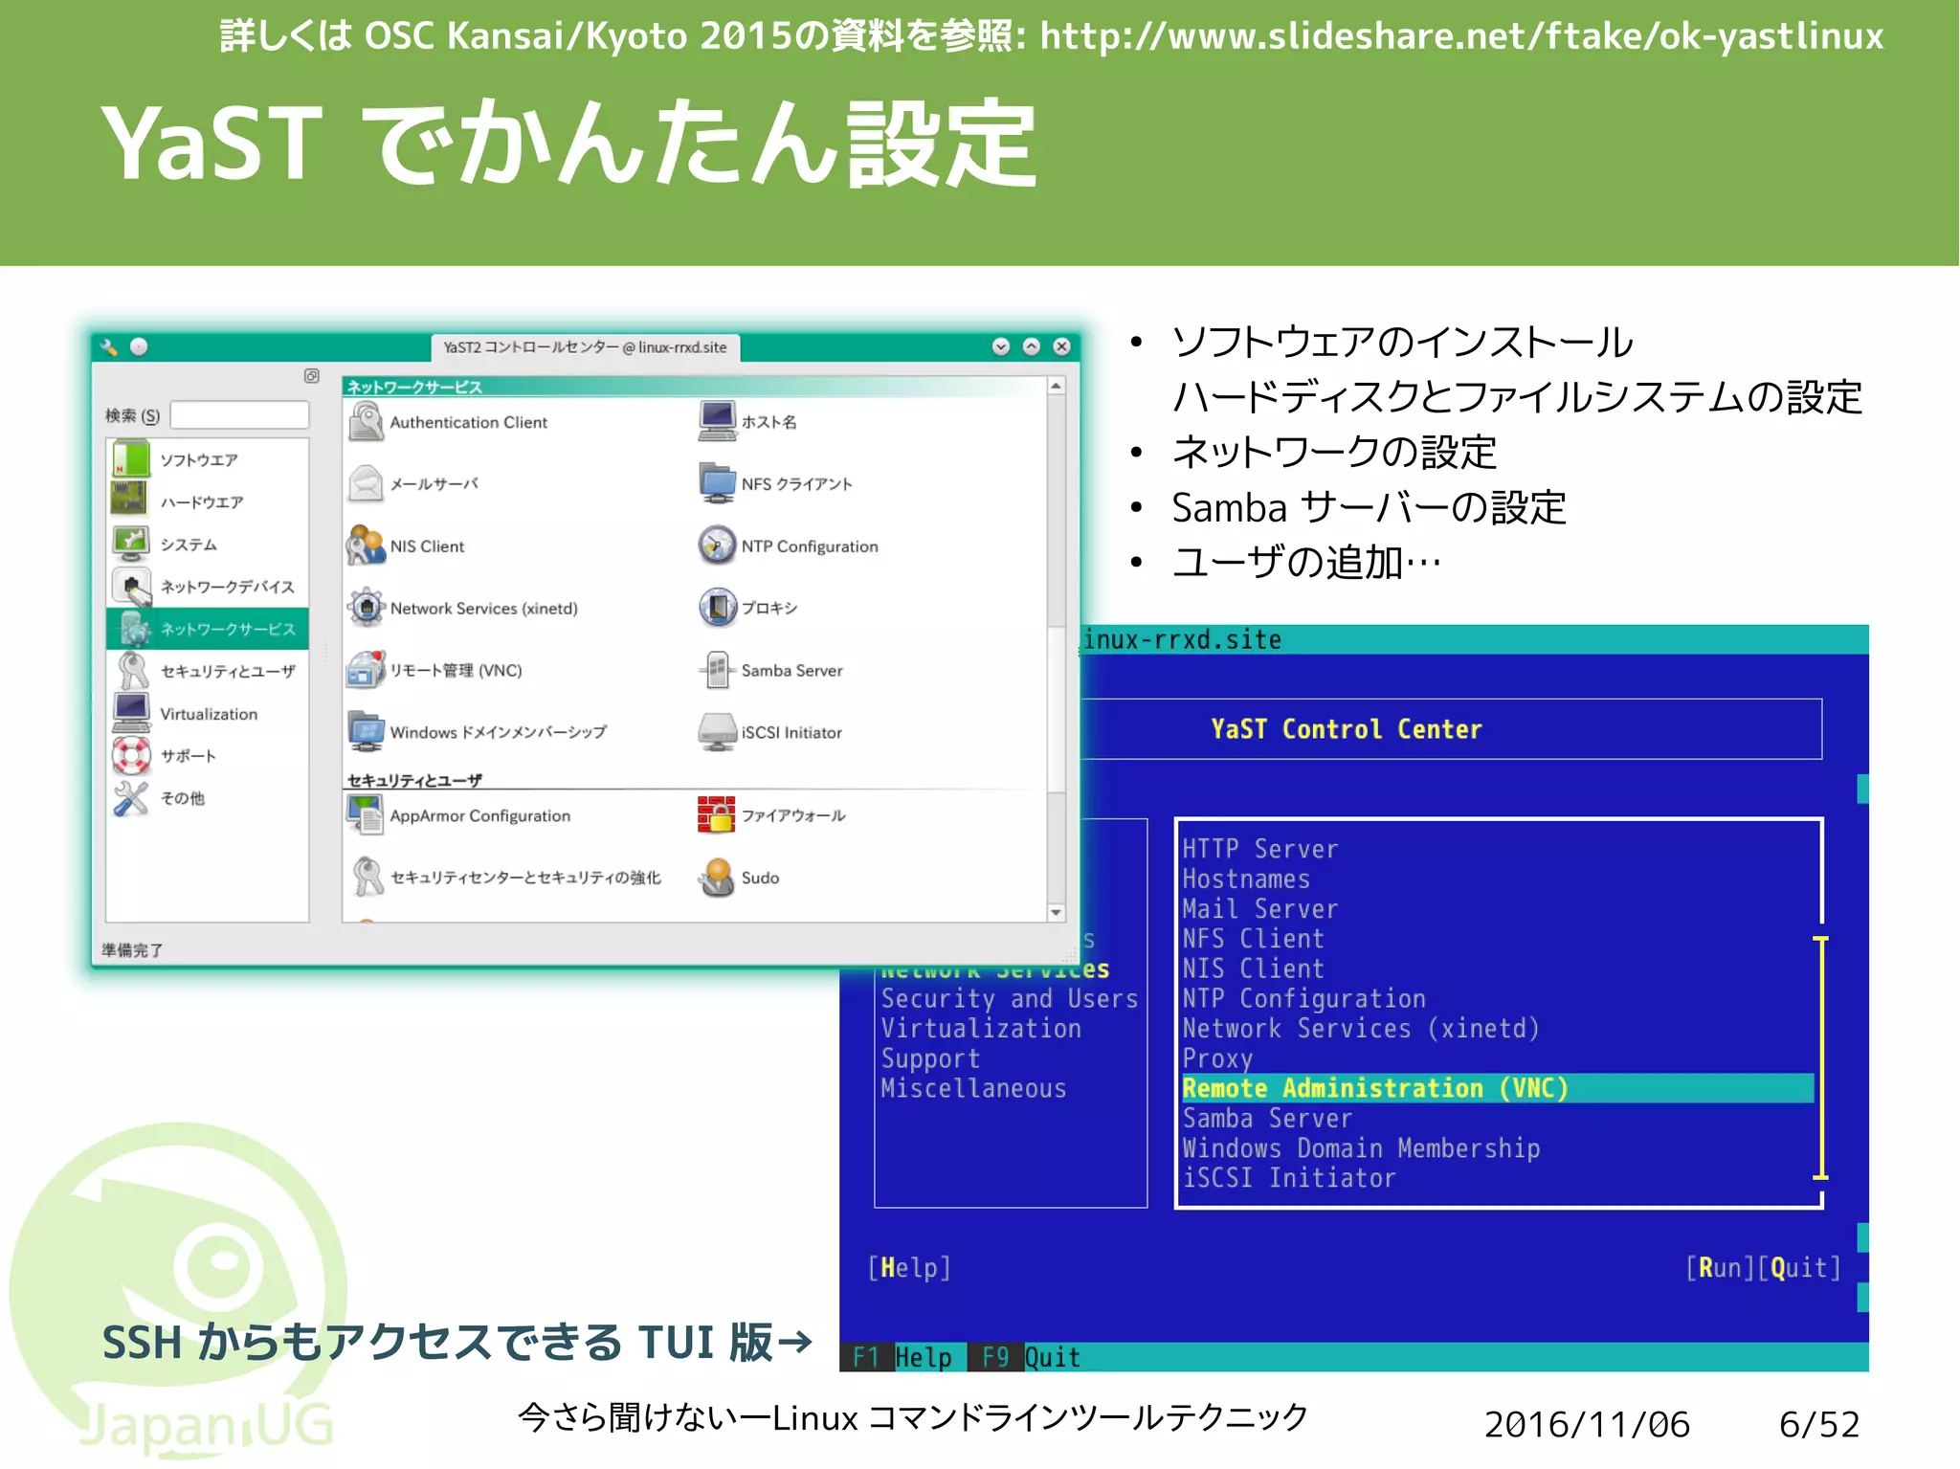Screen dimensions: 1960x1469
Task: Click F9 Quit in TUI bottom bar
Action: pyautogui.click(x=1031, y=1357)
